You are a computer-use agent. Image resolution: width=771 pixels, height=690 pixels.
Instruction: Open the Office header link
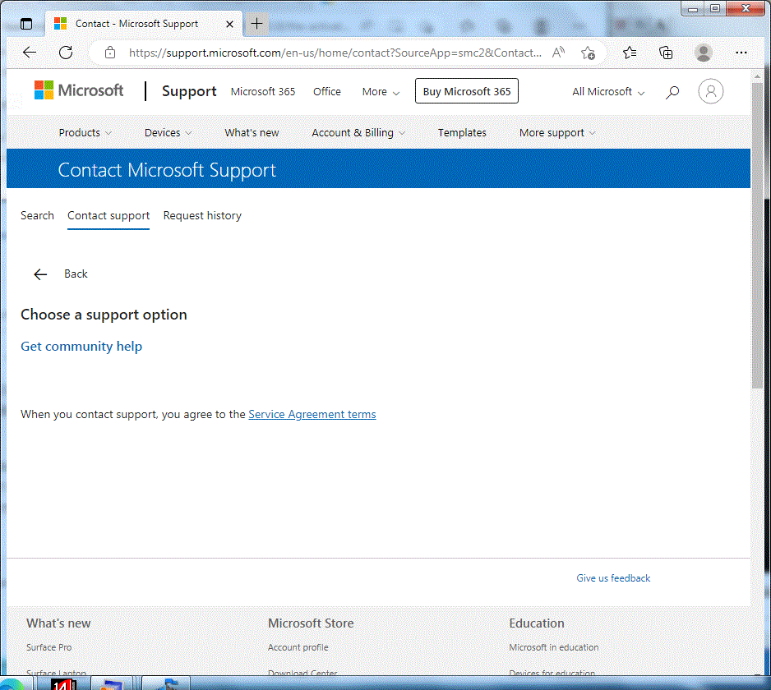pos(327,92)
